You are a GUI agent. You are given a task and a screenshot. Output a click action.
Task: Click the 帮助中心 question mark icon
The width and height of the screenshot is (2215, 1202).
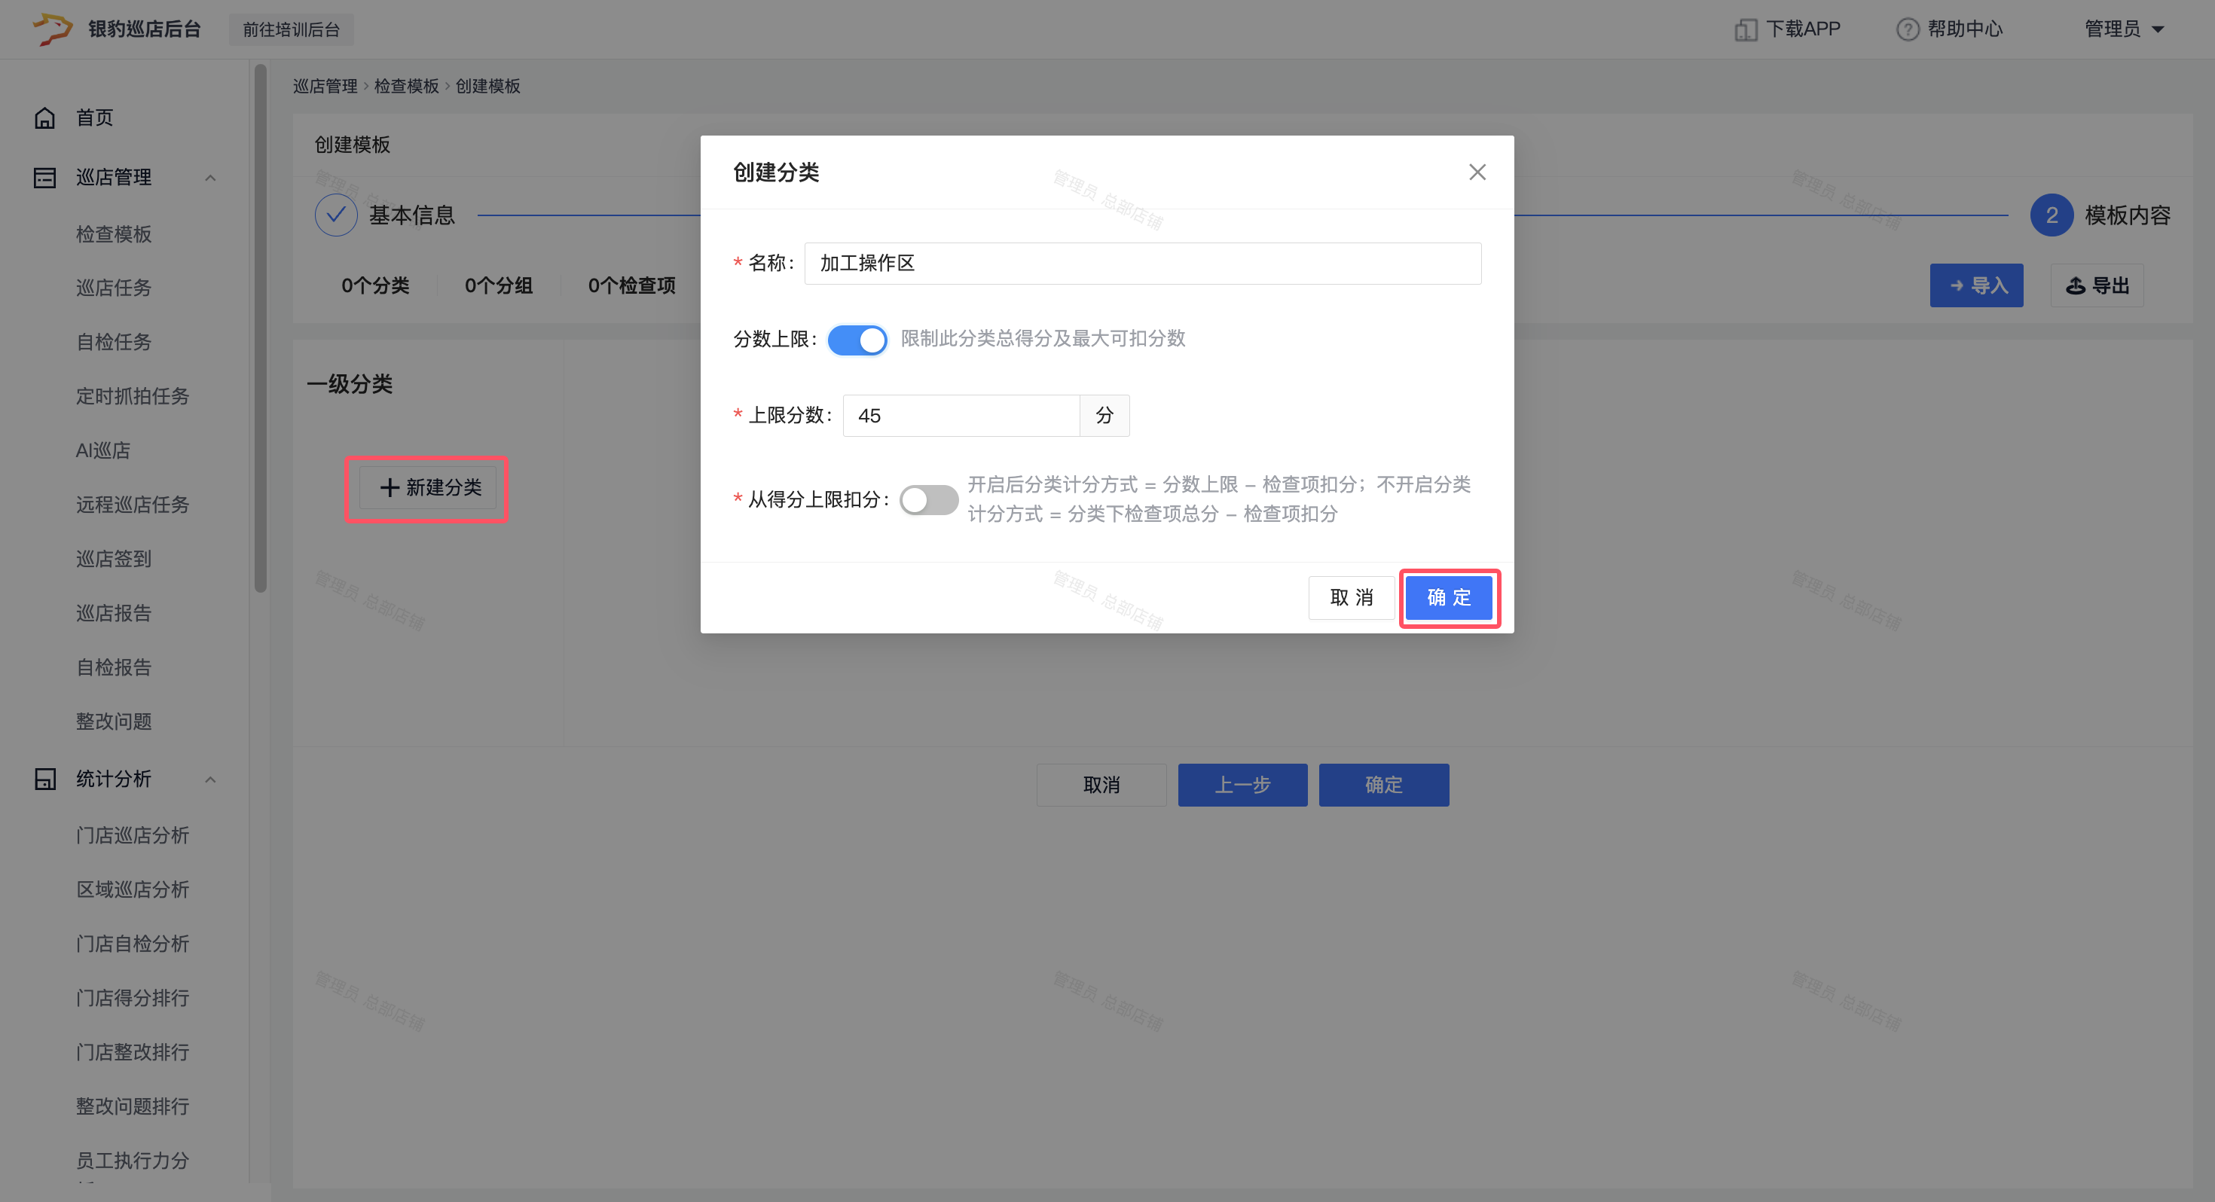tap(1907, 29)
